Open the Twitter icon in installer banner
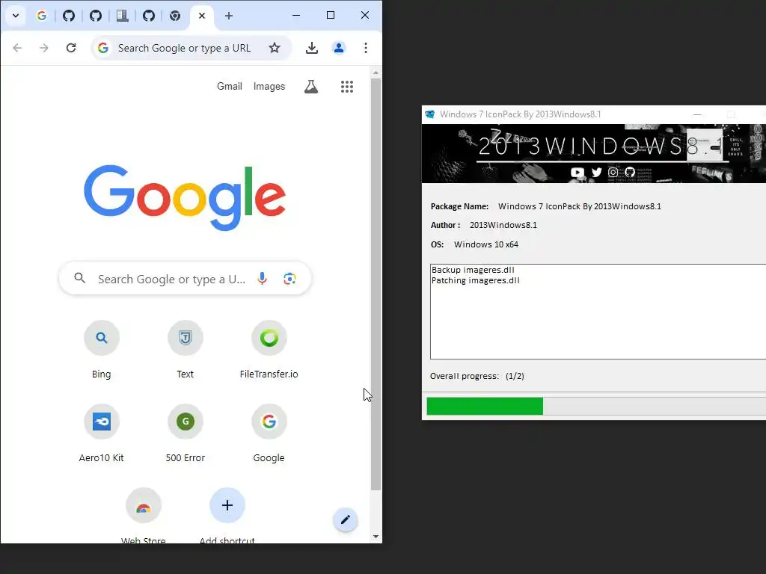 pos(596,173)
